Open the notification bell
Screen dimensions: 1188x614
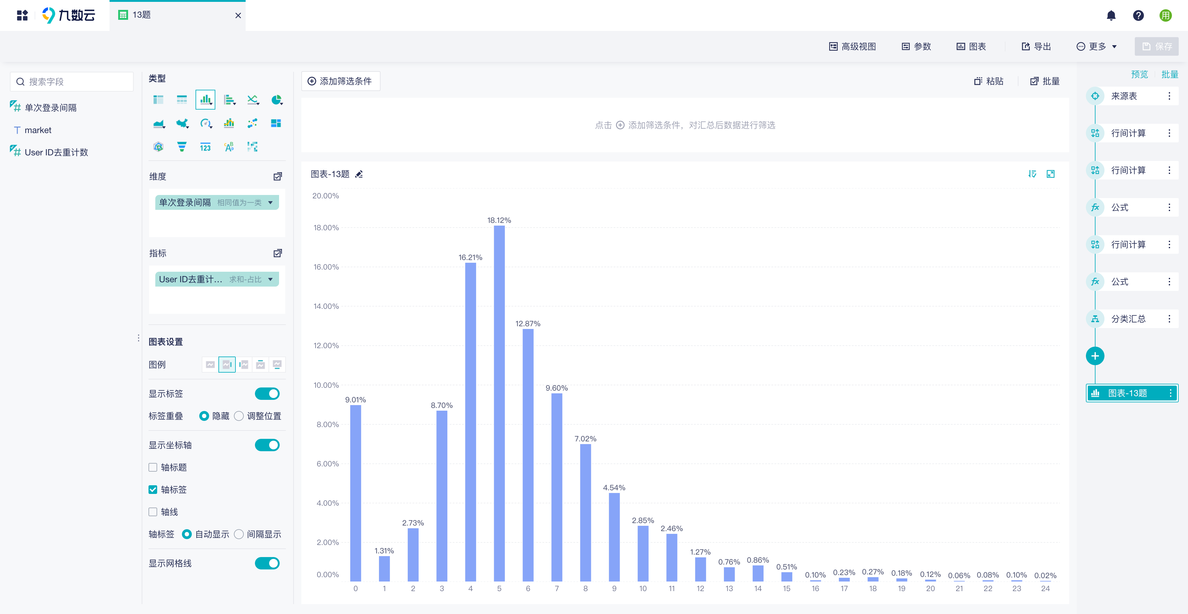1111,16
